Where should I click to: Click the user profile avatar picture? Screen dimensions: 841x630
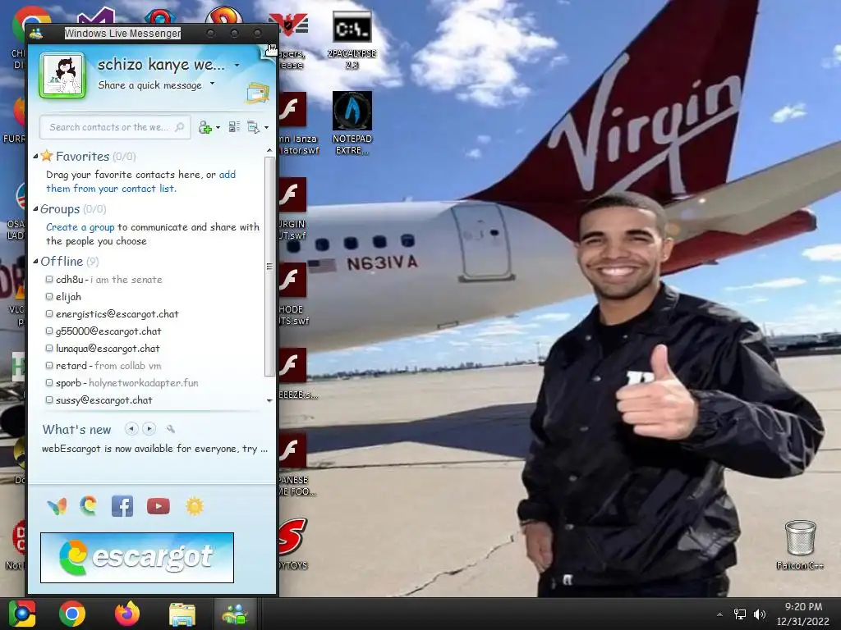coord(62,75)
